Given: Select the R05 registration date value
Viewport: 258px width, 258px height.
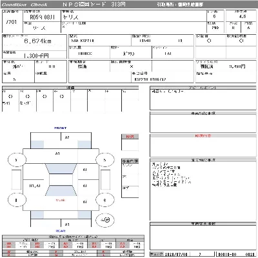Looking at the screenshot, I should [42, 17].
